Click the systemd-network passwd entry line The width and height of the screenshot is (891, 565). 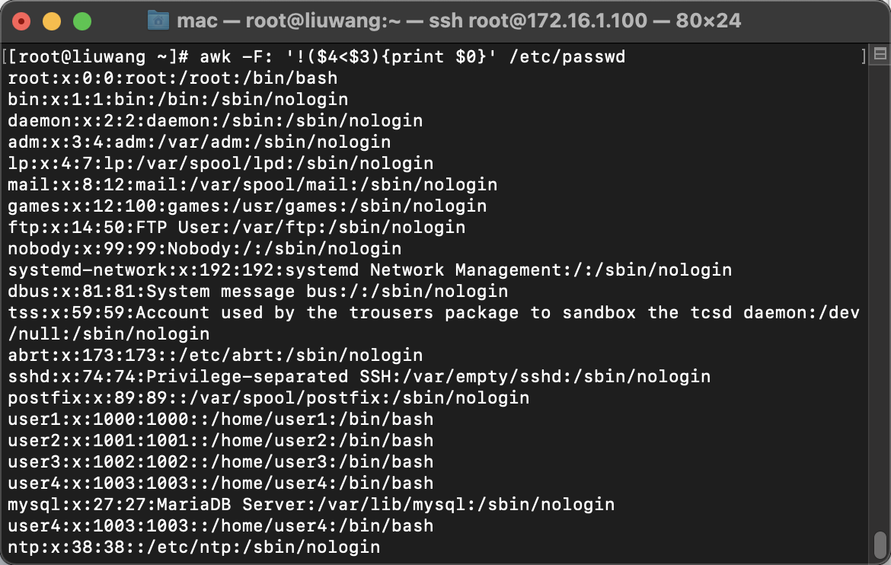(370, 270)
